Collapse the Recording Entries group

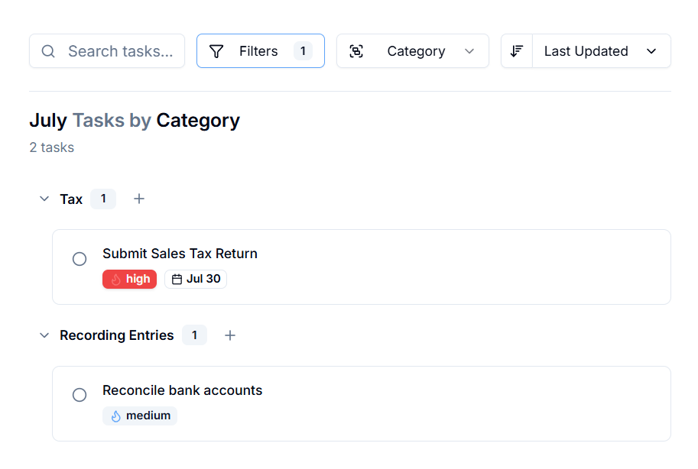click(x=44, y=335)
